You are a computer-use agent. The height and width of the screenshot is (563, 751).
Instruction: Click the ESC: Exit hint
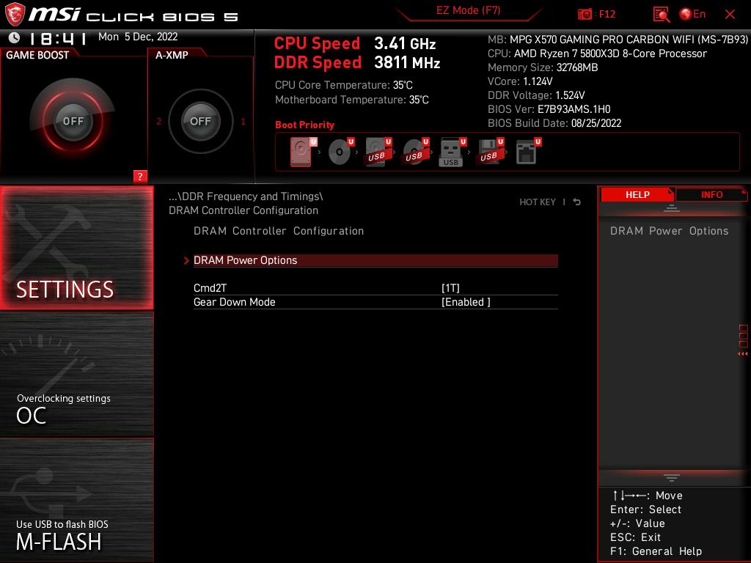coord(635,537)
